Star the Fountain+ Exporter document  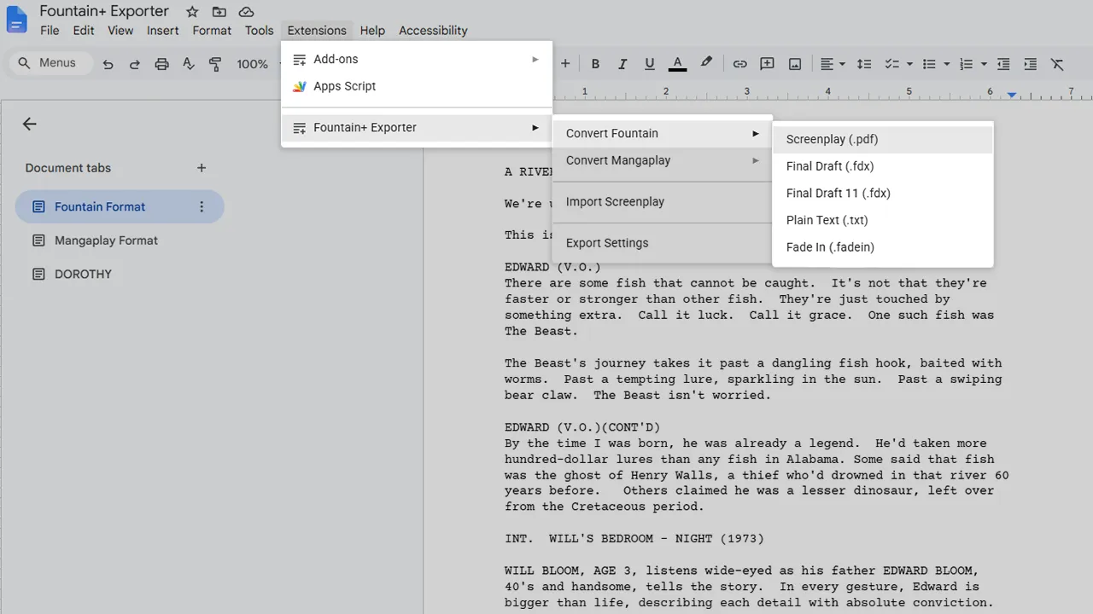(x=192, y=12)
